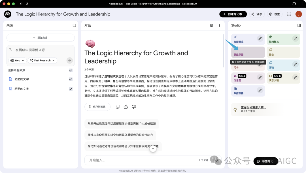
Task: Go back with the title bar arrow
Action: tap(21, 4)
